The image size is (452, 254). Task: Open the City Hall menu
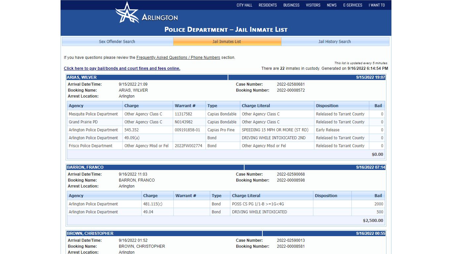[x=244, y=5]
